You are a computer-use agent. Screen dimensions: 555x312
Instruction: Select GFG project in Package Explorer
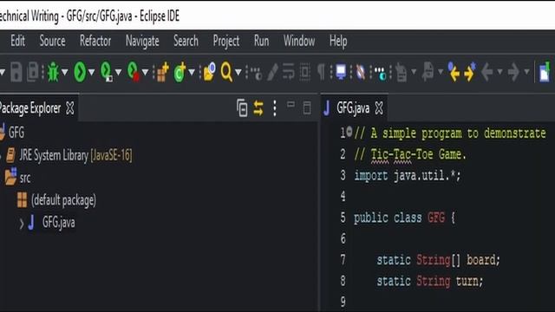point(16,133)
